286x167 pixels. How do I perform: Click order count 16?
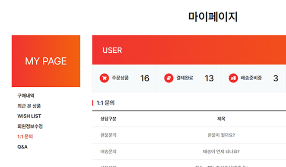click(x=145, y=78)
